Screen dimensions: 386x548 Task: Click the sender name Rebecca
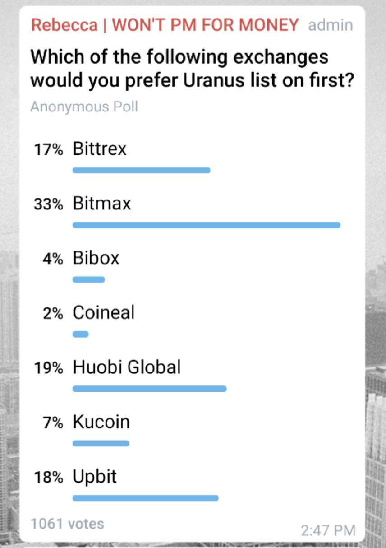[64, 25]
